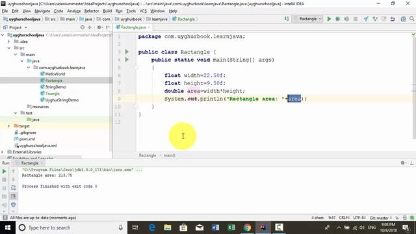The image size is (416, 234).
Task: Collapse com.uyghurbook.learnjava package
Action: point(29,68)
